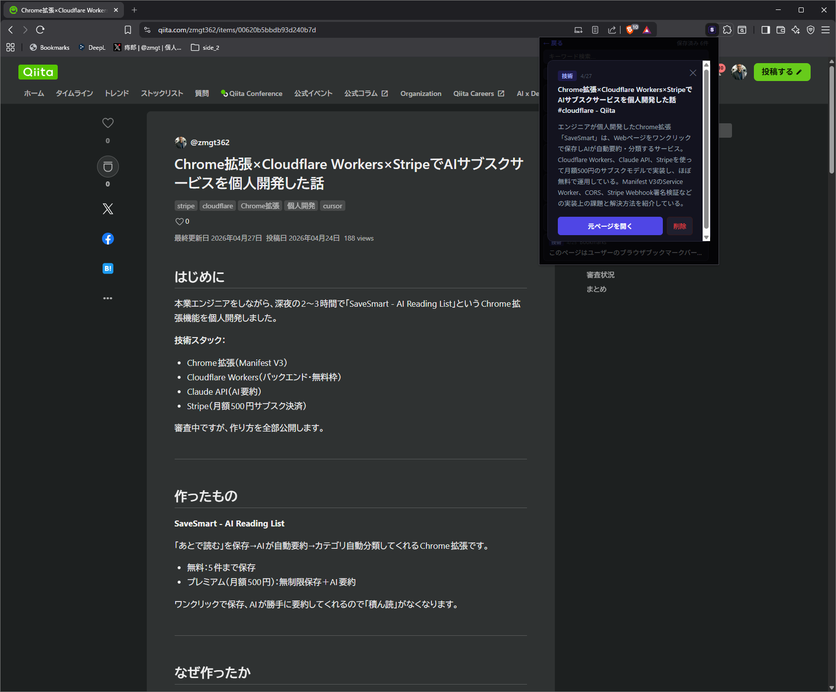Image resolution: width=836 pixels, height=692 pixels.
Task: Share to Hatena Bookmark B! icon
Action: 108,268
